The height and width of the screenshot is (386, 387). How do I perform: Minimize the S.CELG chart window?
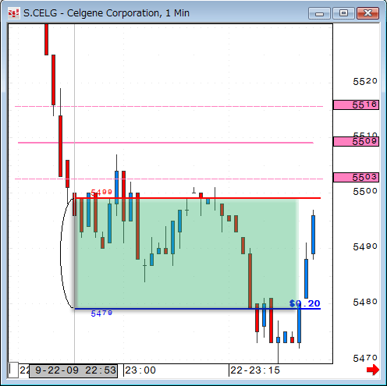click(x=319, y=13)
